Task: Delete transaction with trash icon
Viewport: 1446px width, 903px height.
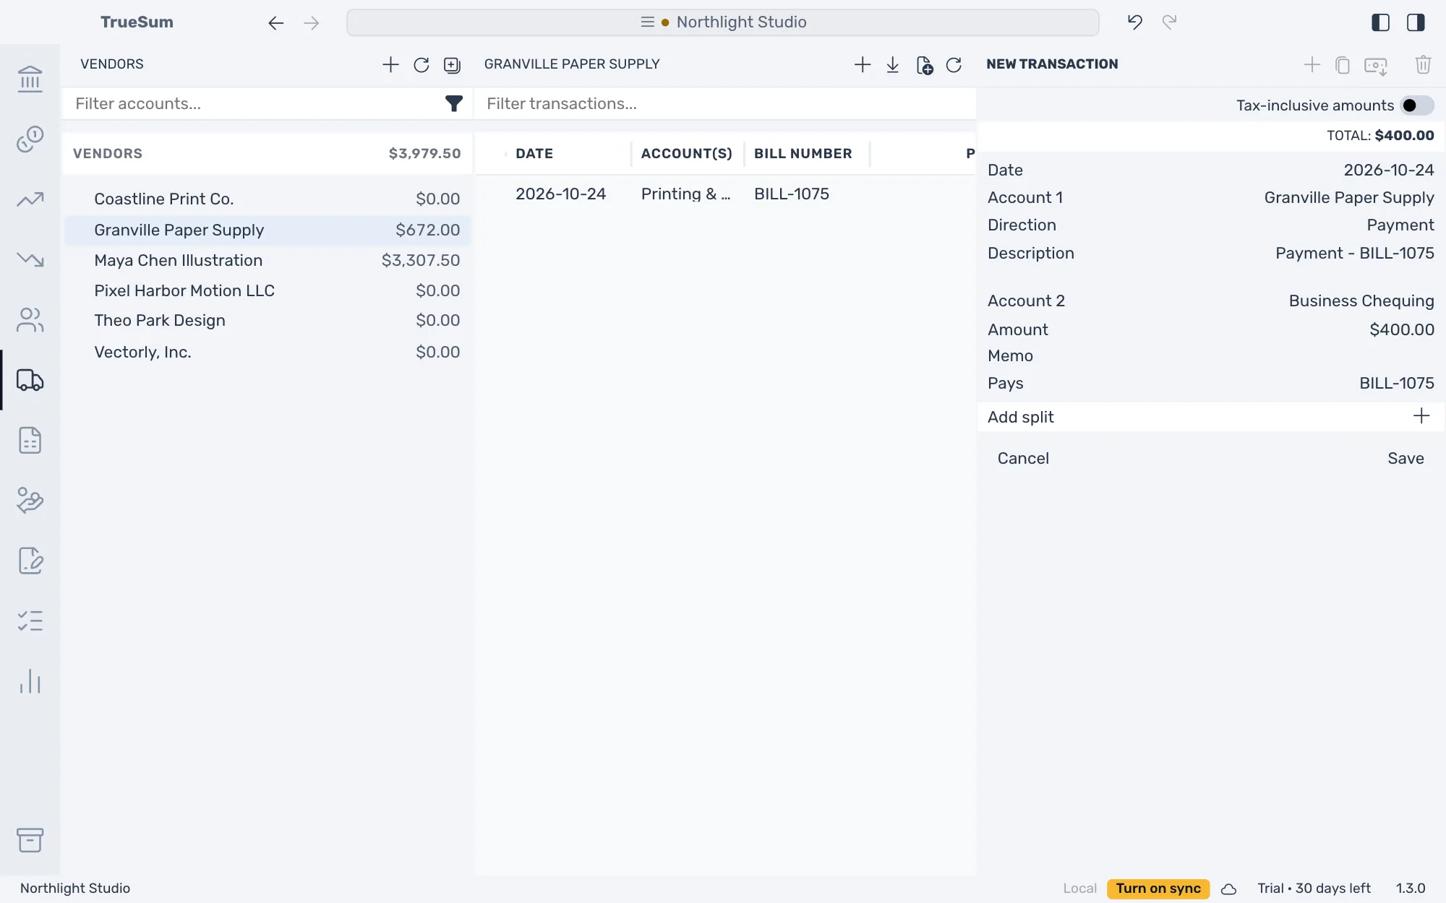Action: pyautogui.click(x=1423, y=64)
